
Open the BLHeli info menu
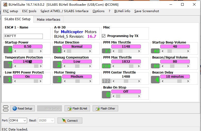(x=122, y=11)
